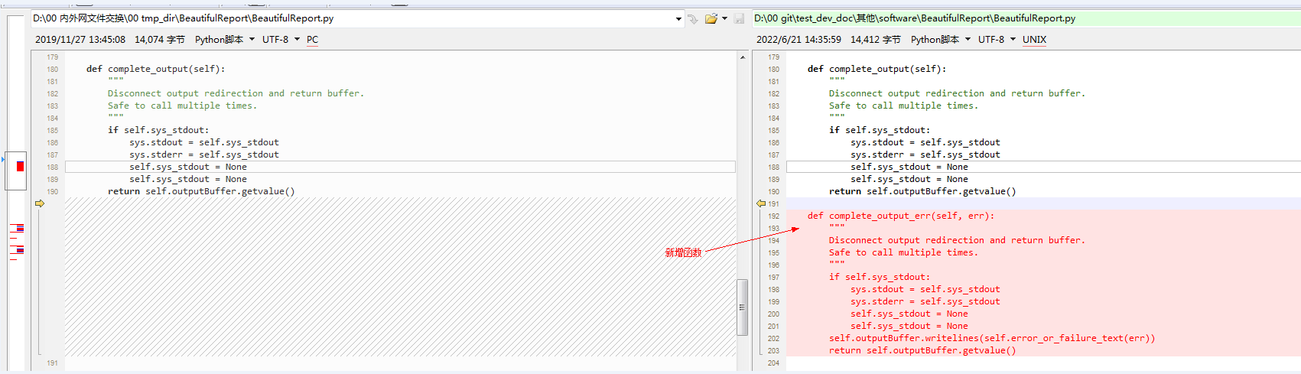The height and width of the screenshot is (374, 1301).
Task: Click line 203 'return self.outputBuffer.getvalue()'
Action: pyautogui.click(x=922, y=350)
